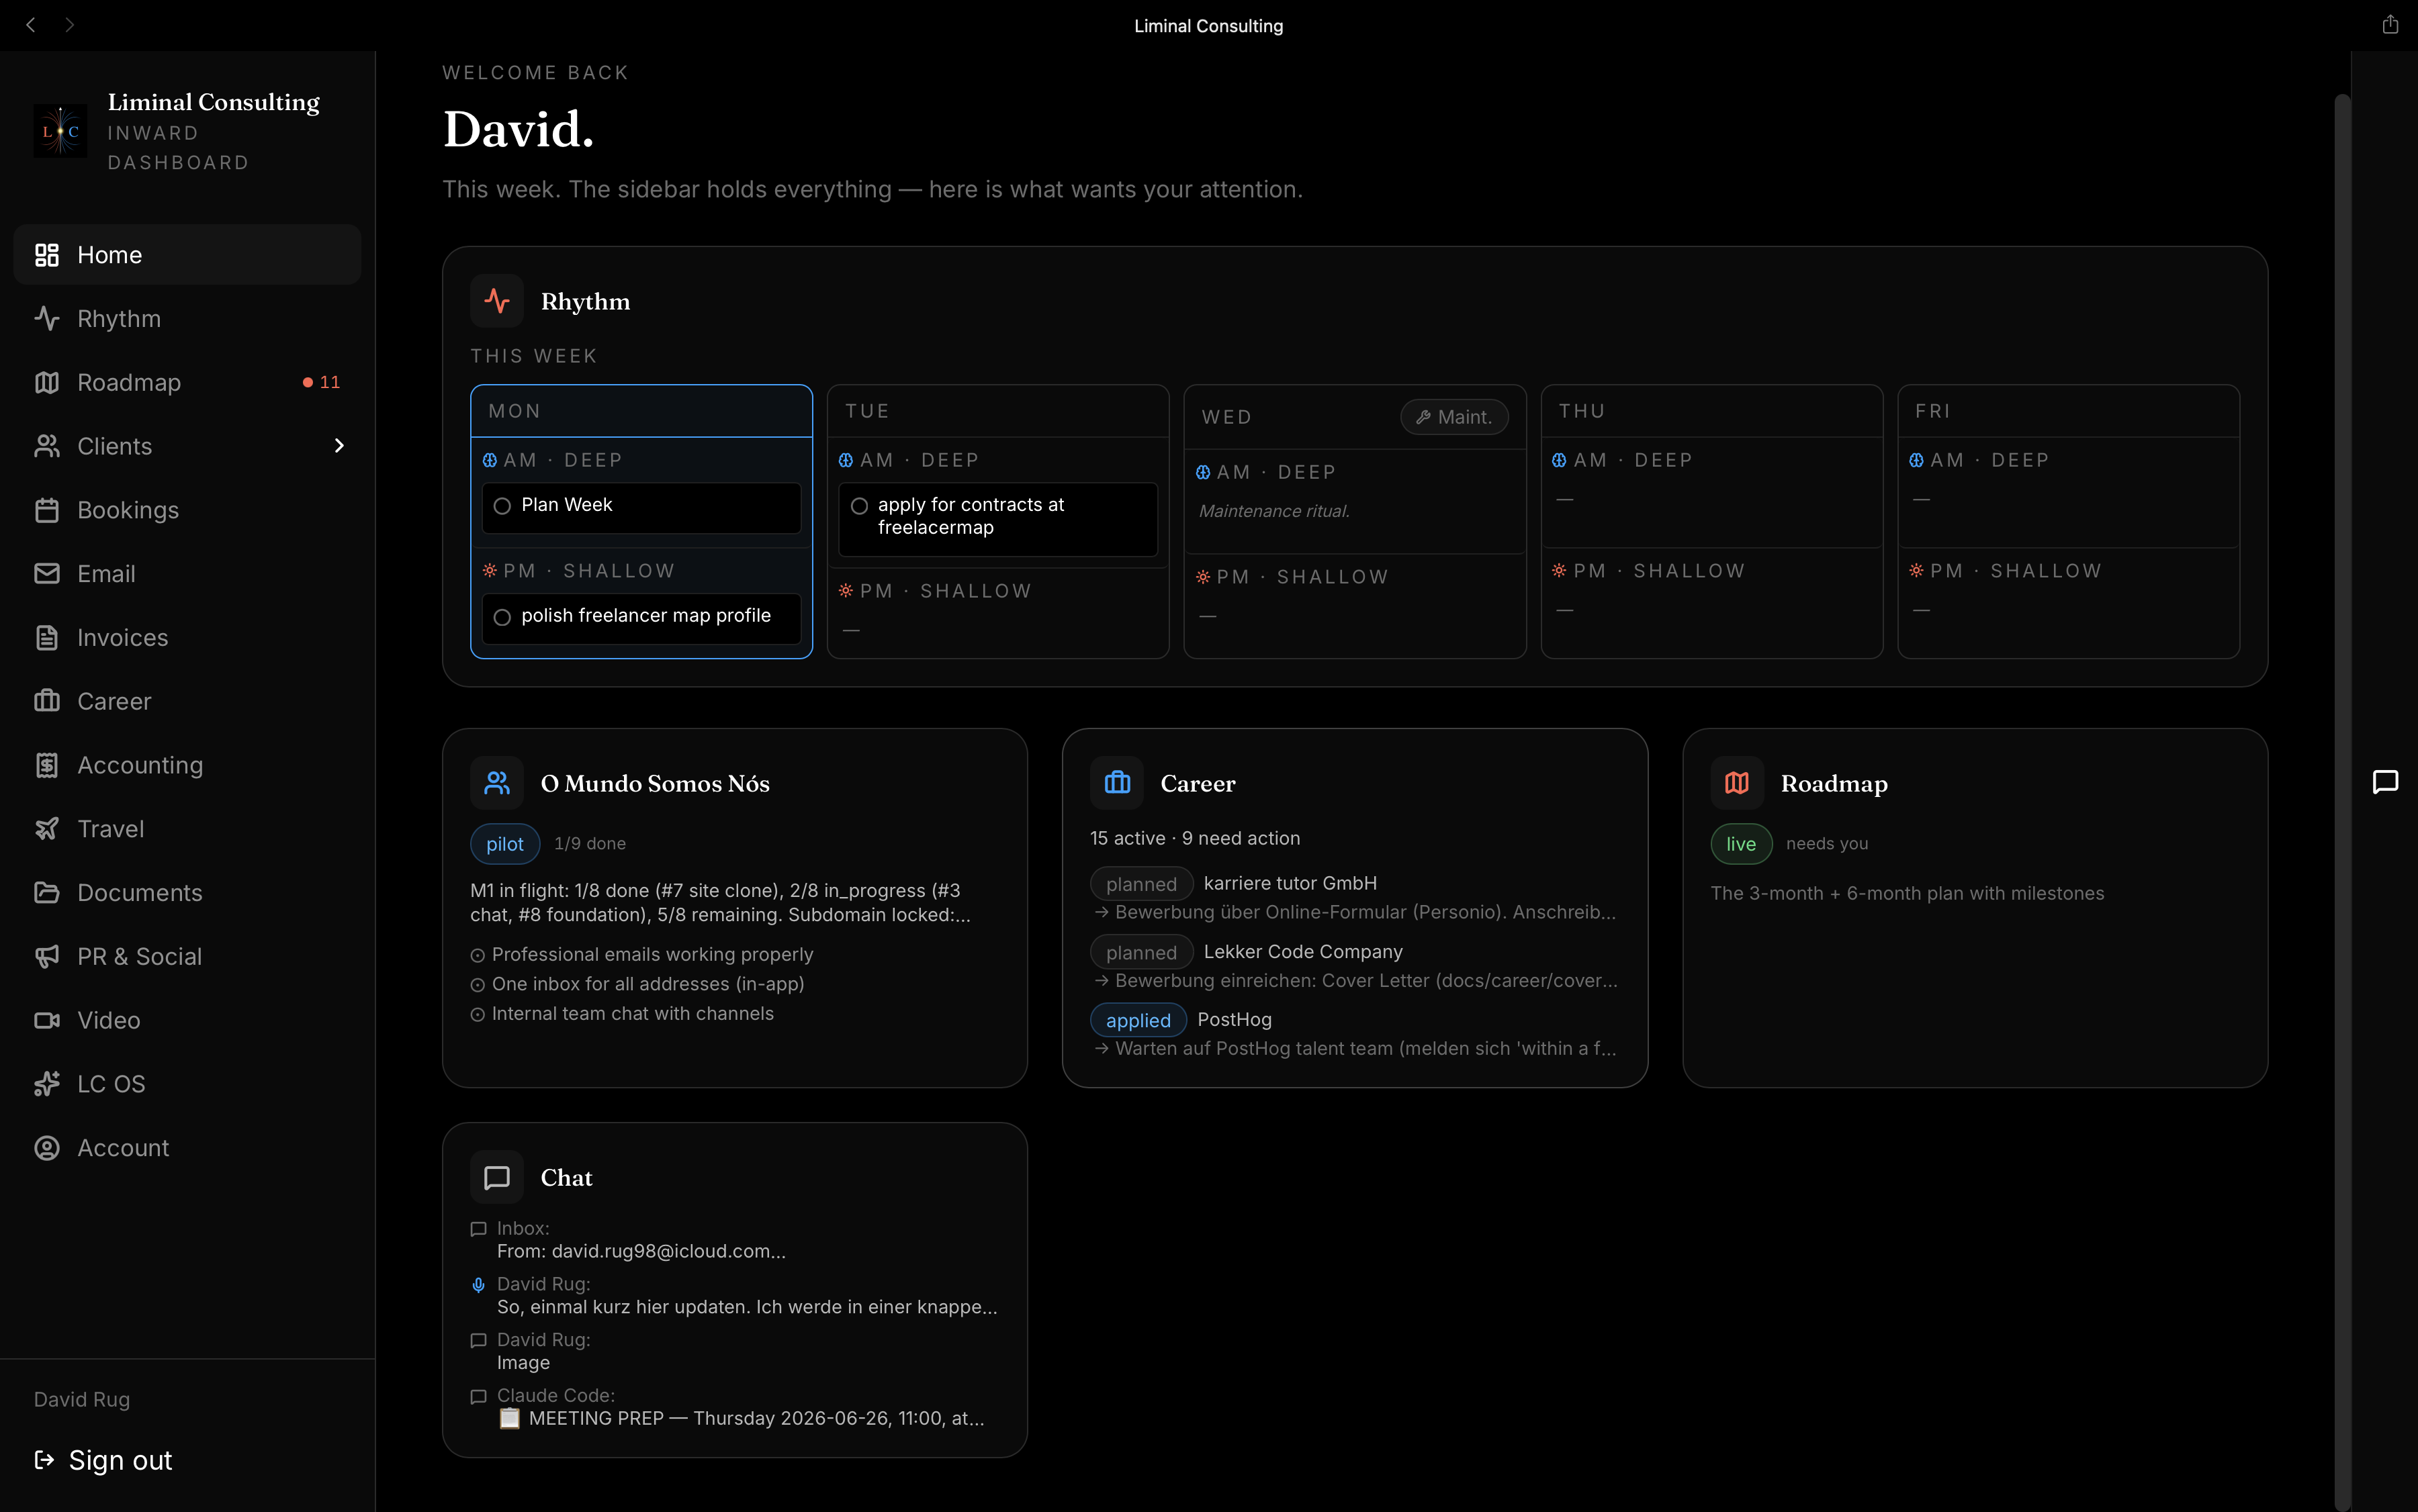Click the Career card briefcase icon

(x=1118, y=783)
